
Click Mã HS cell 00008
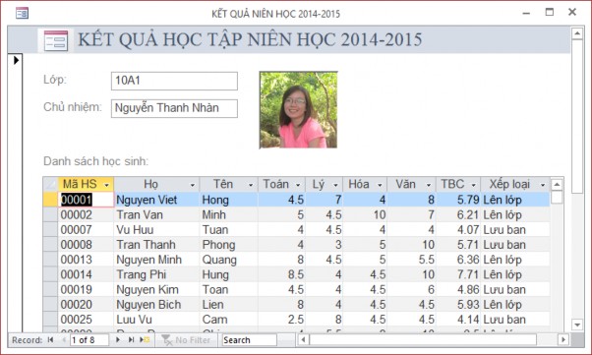tap(86, 244)
